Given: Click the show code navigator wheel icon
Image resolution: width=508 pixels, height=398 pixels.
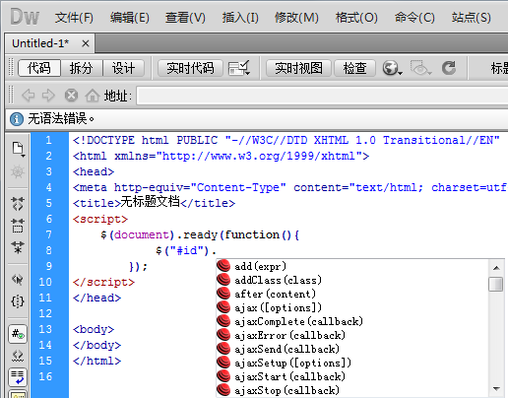Looking at the screenshot, I should pos(18,171).
